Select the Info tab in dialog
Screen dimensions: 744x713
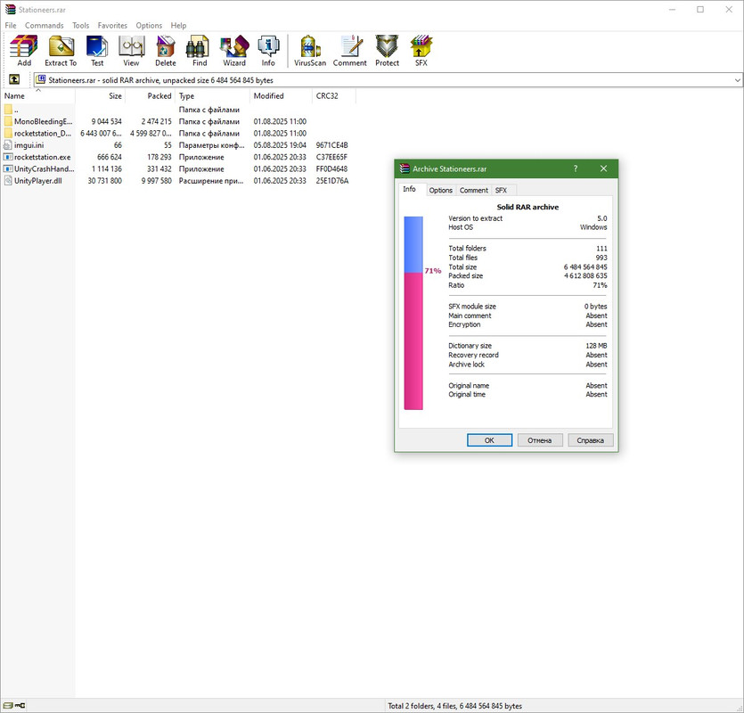pyautogui.click(x=410, y=189)
